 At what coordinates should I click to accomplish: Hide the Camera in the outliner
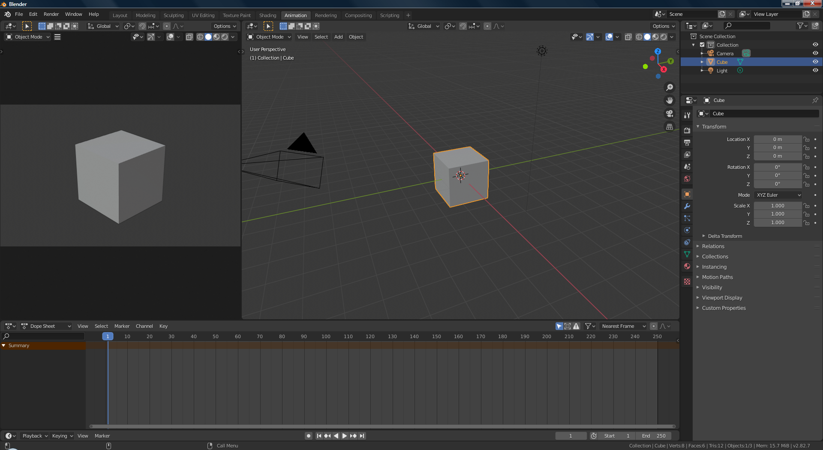pyautogui.click(x=815, y=53)
